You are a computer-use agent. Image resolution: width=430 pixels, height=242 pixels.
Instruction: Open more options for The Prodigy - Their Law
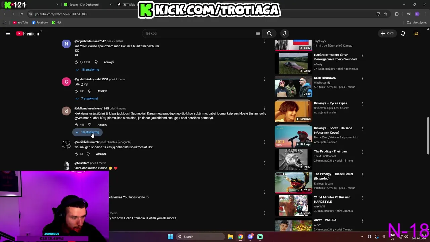click(363, 152)
